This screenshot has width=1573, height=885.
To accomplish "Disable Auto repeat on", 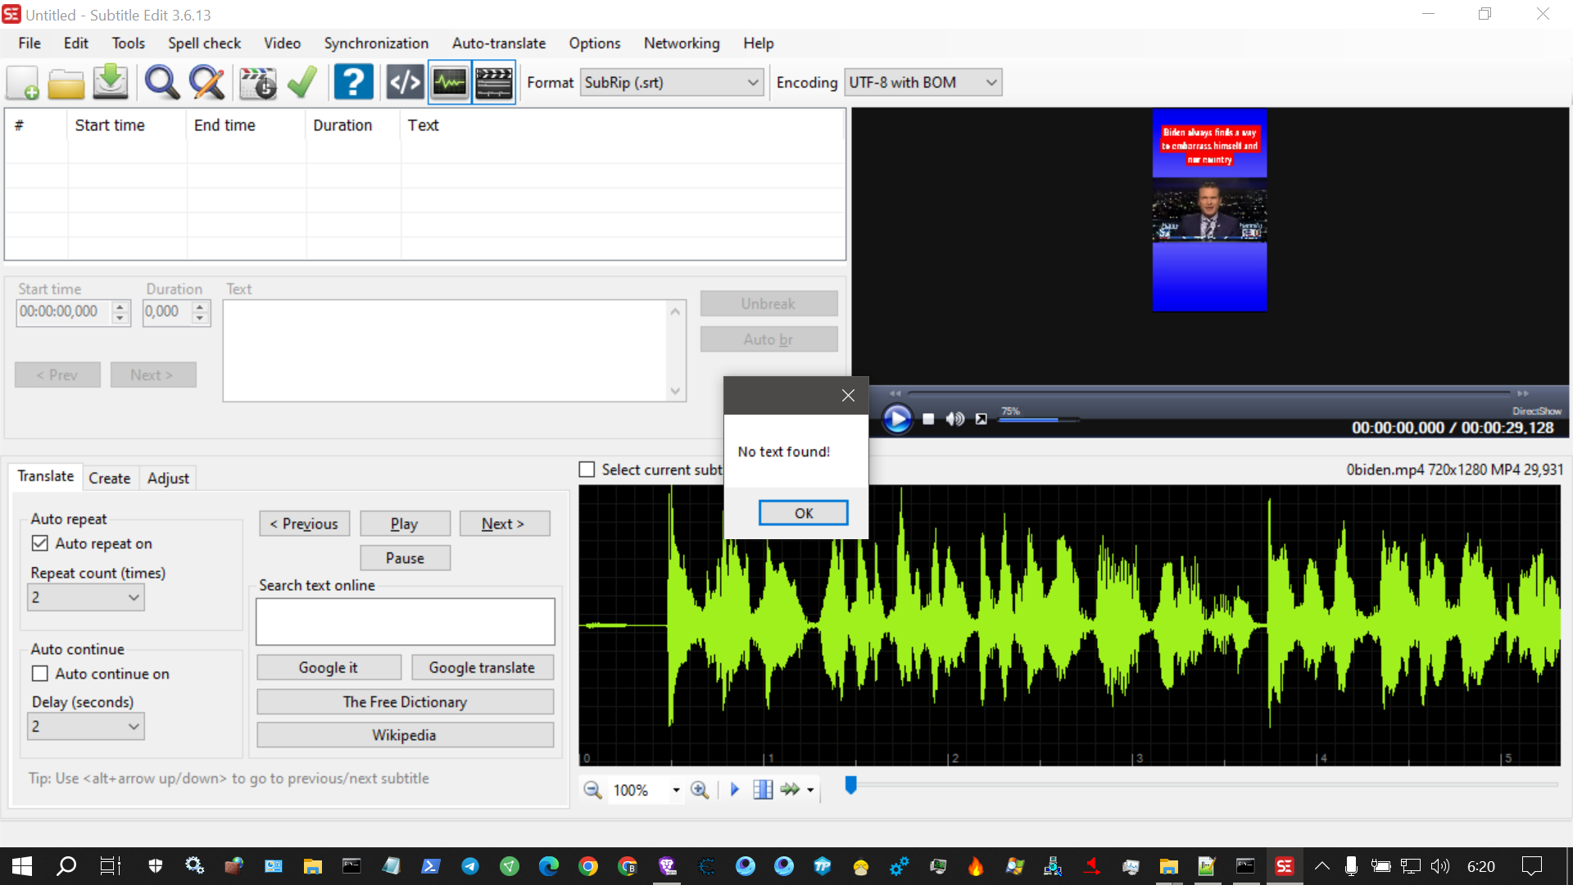I will (x=40, y=542).
